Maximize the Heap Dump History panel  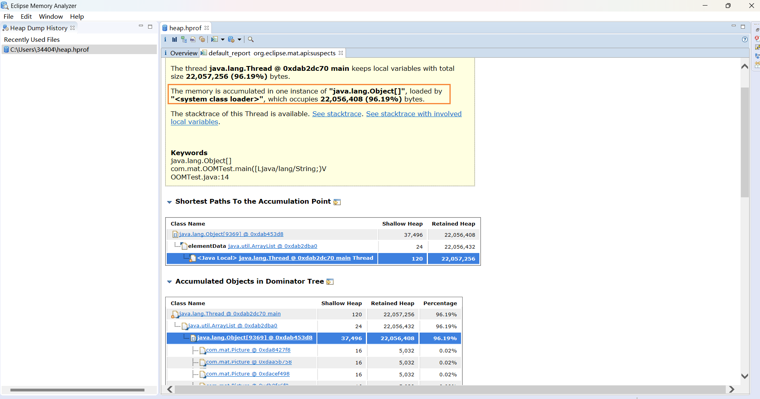(x=150, y=27)
